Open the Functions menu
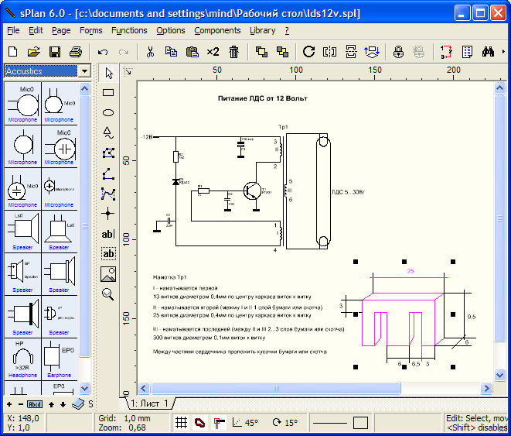Viewport: 511px width, 436px height. coord(129,30)
